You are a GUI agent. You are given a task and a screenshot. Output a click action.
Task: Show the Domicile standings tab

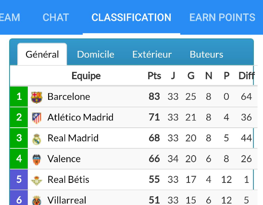click(96, 54)
